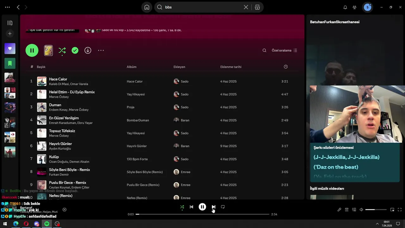Go forward with the right arrow
The height and width of the screenshot is (228, 405).
tap(26, 7)
